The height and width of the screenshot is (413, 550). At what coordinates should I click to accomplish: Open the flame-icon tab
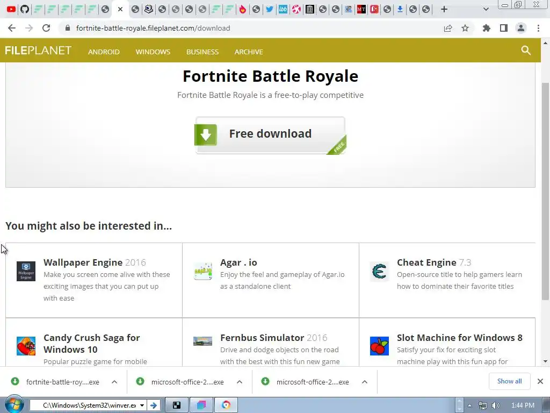tap(242, 9)
